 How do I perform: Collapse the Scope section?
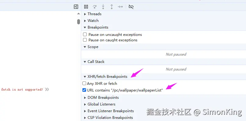[x=85, y=47]
